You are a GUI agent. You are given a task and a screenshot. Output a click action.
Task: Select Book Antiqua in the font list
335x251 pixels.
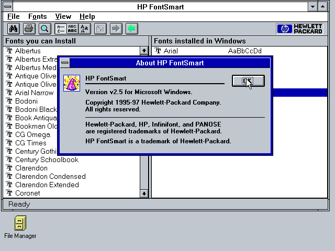tap(36, 118)
